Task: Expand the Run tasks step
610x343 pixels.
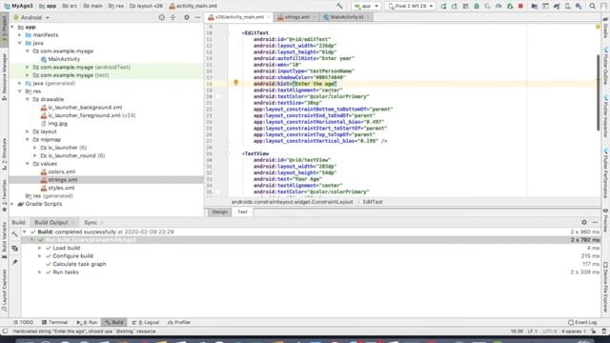Action: (40, 272)
